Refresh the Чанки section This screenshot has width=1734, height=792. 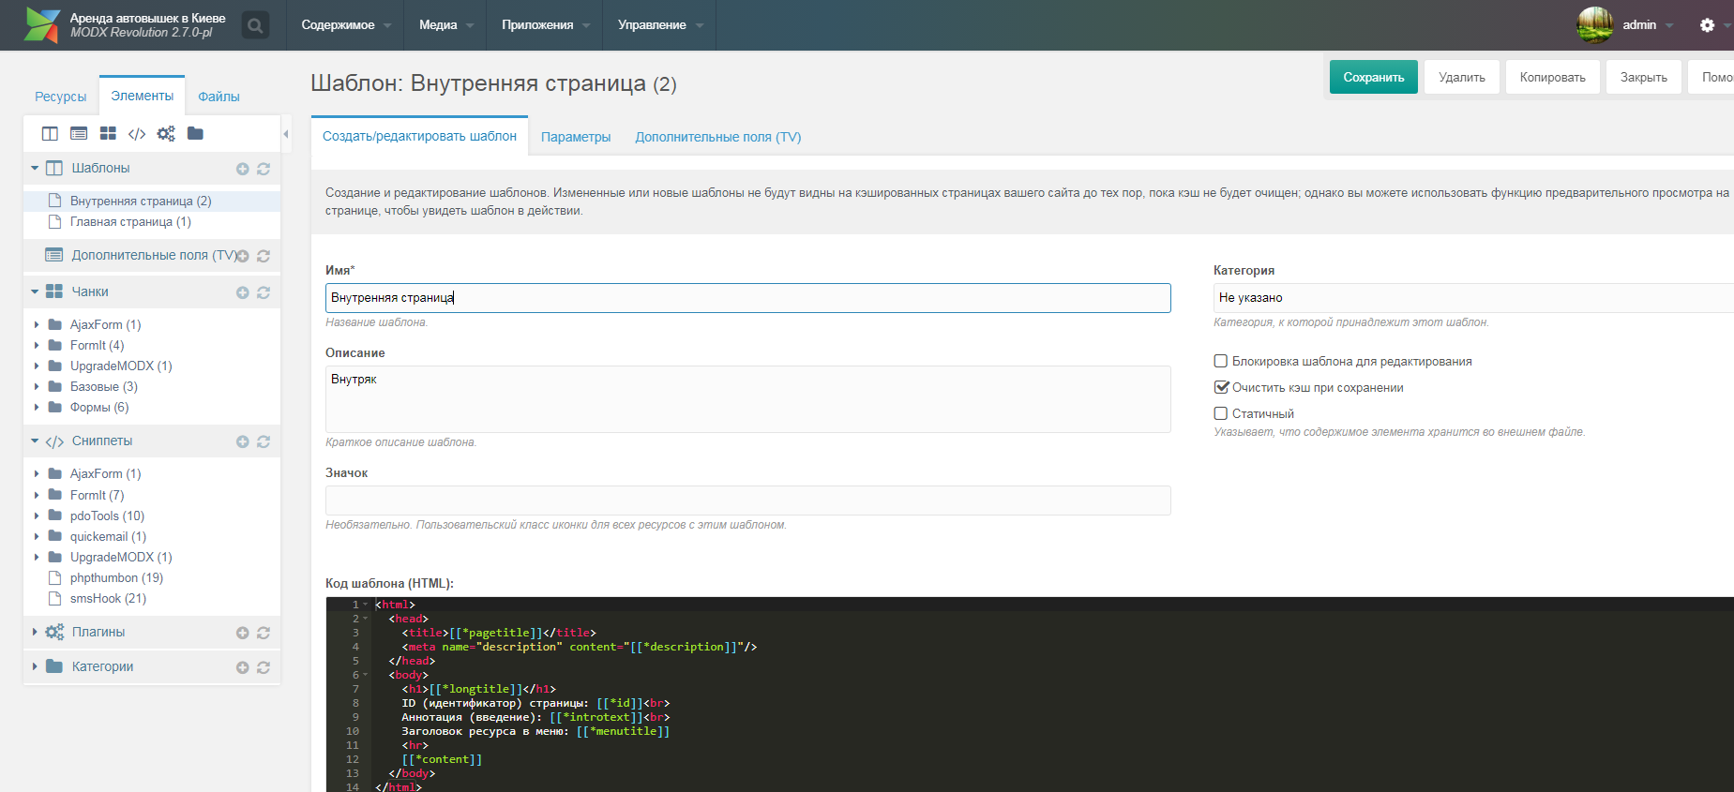click(x=264, y=292)
